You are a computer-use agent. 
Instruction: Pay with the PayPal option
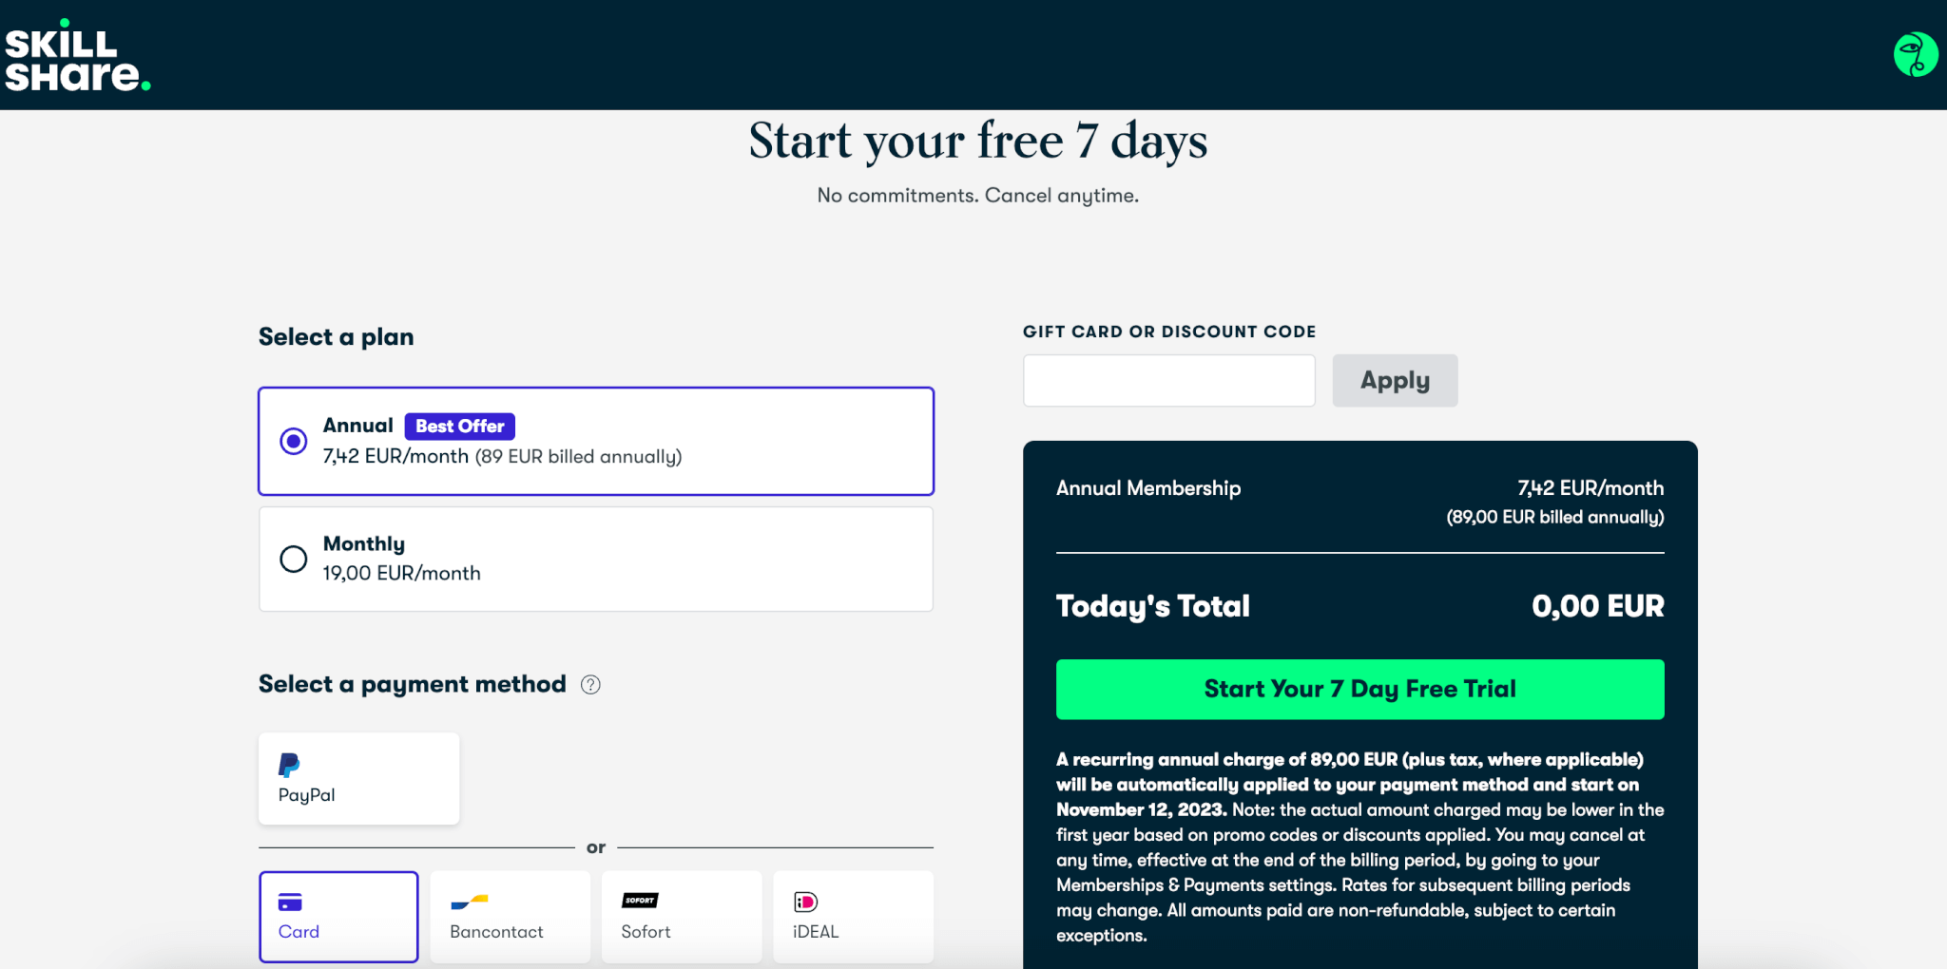tap(359, 779)
